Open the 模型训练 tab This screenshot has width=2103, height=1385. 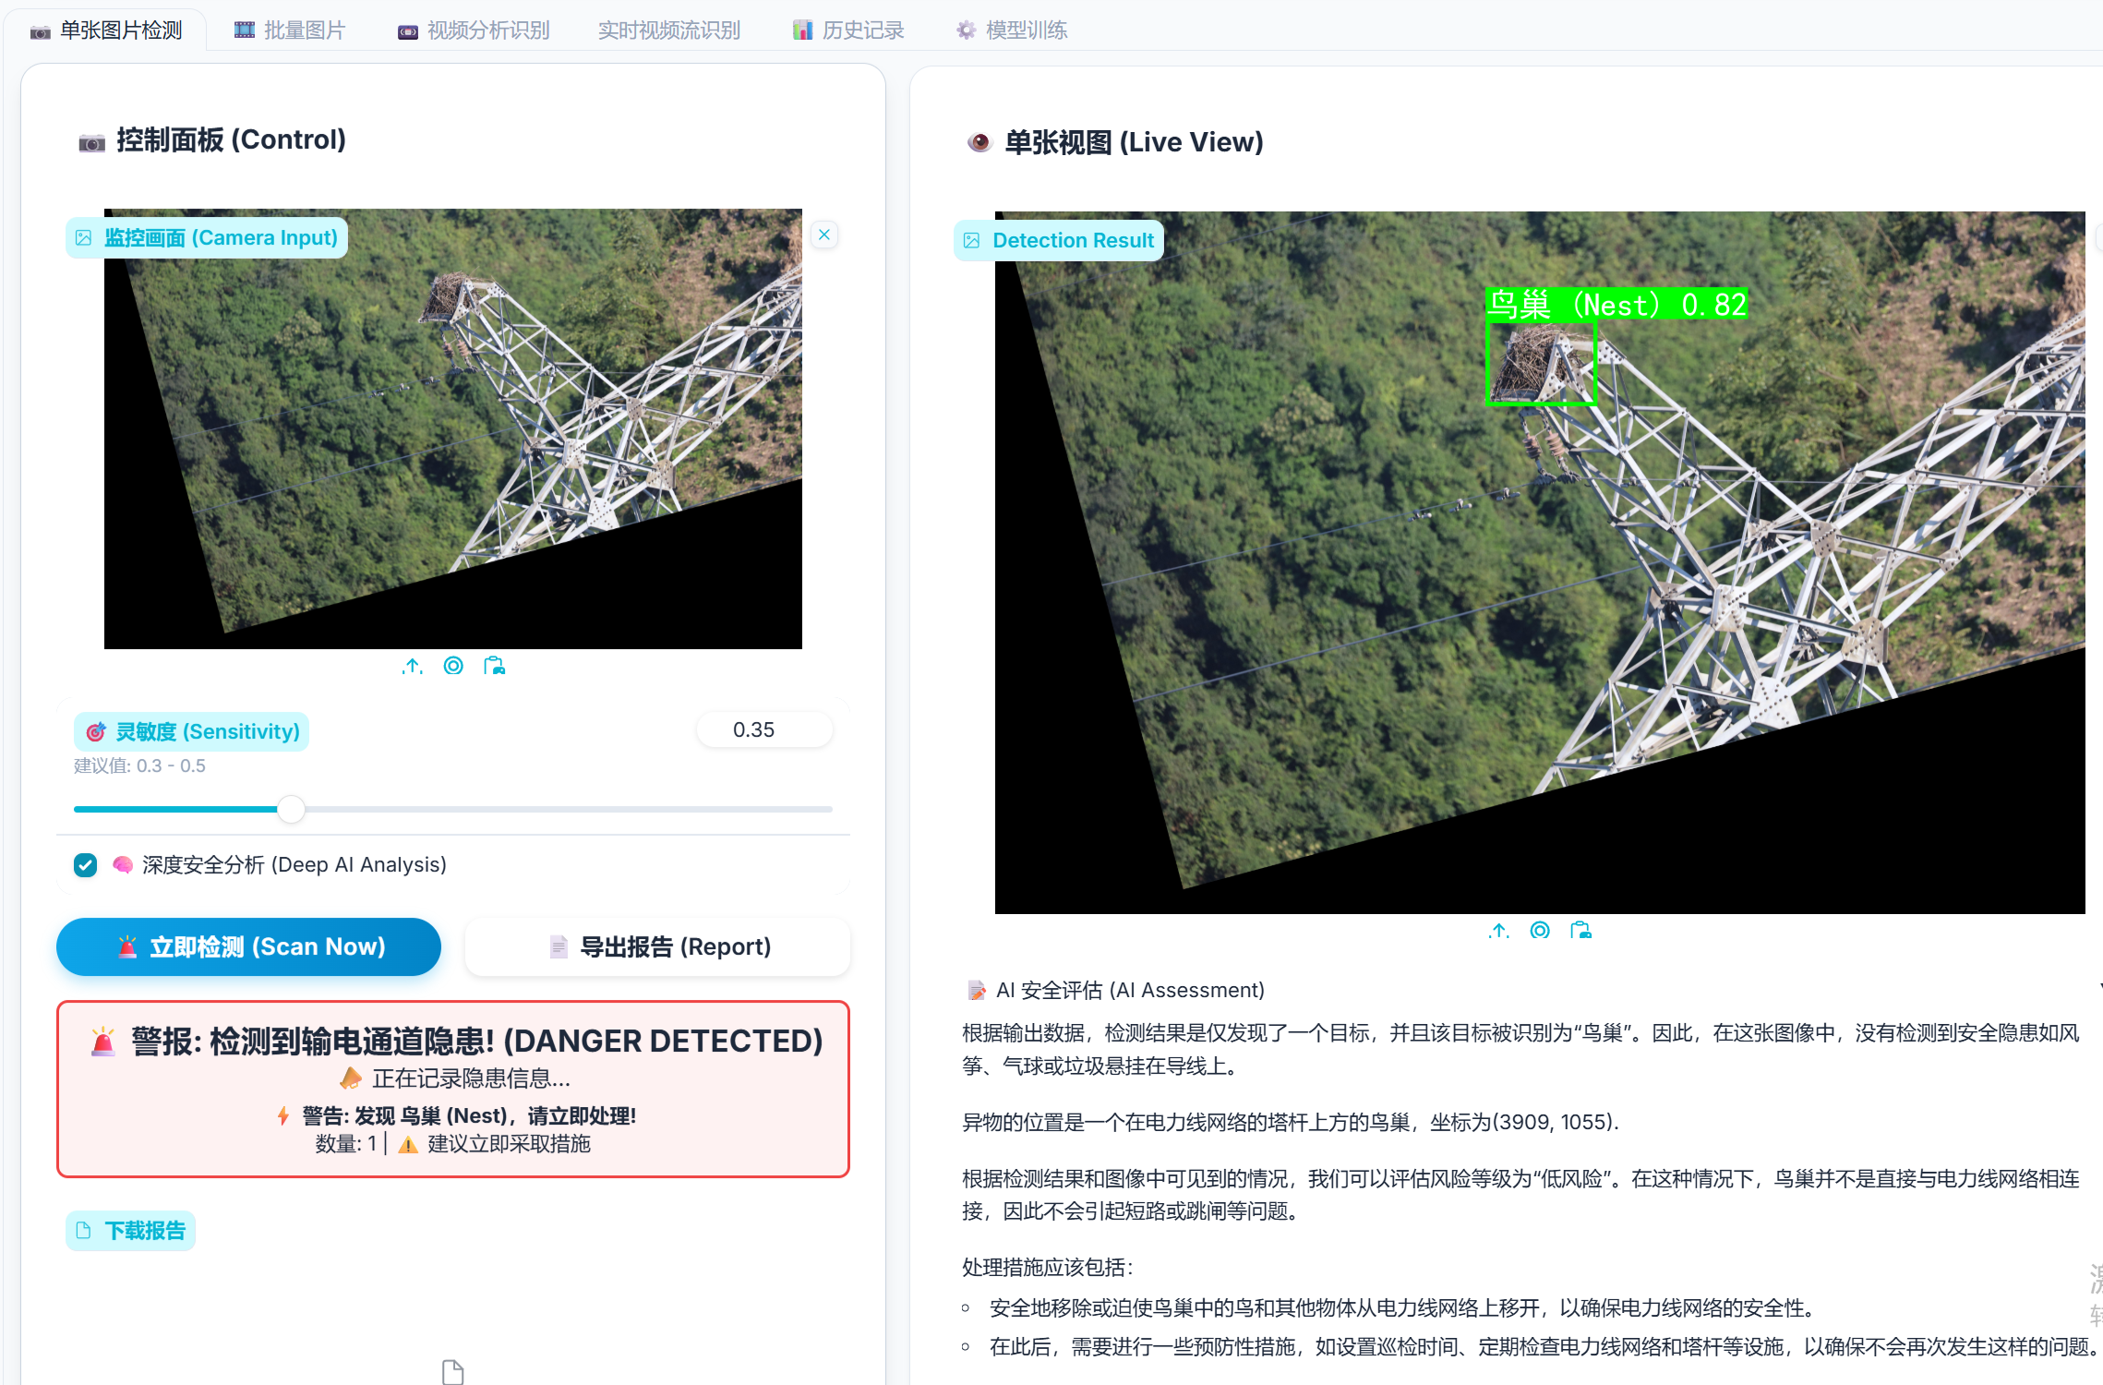(x=1013, y=30)
